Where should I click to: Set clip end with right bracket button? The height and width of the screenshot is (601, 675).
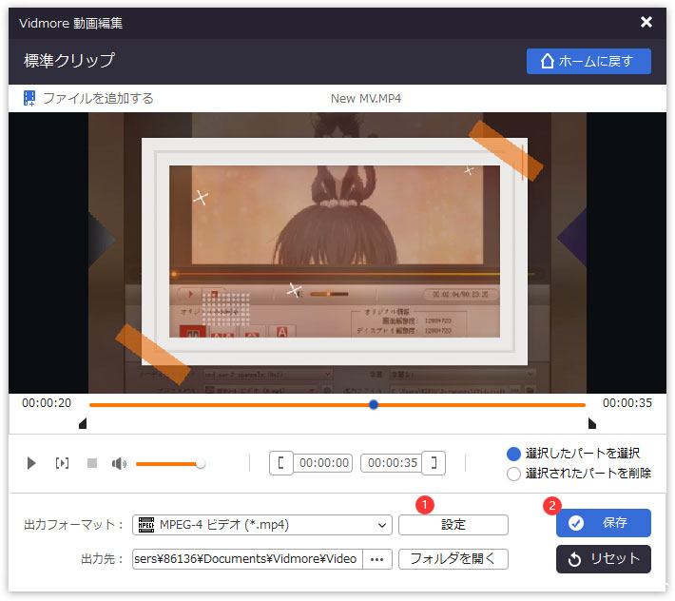pyautogui.click(x=434, y=463)
